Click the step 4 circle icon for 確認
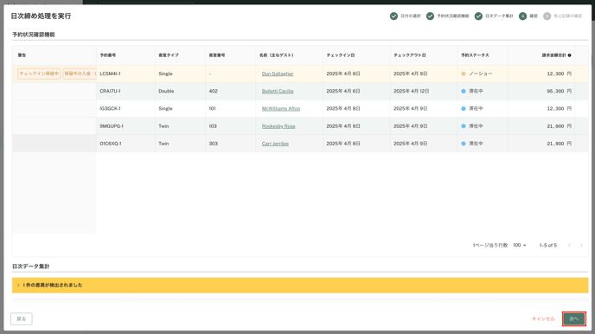The image size is (595, 334). point(522,16)
